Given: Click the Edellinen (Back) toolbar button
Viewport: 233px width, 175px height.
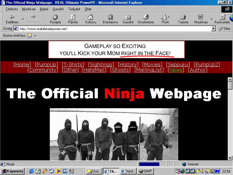Looking at the screenshot, I should pos(12,19).
